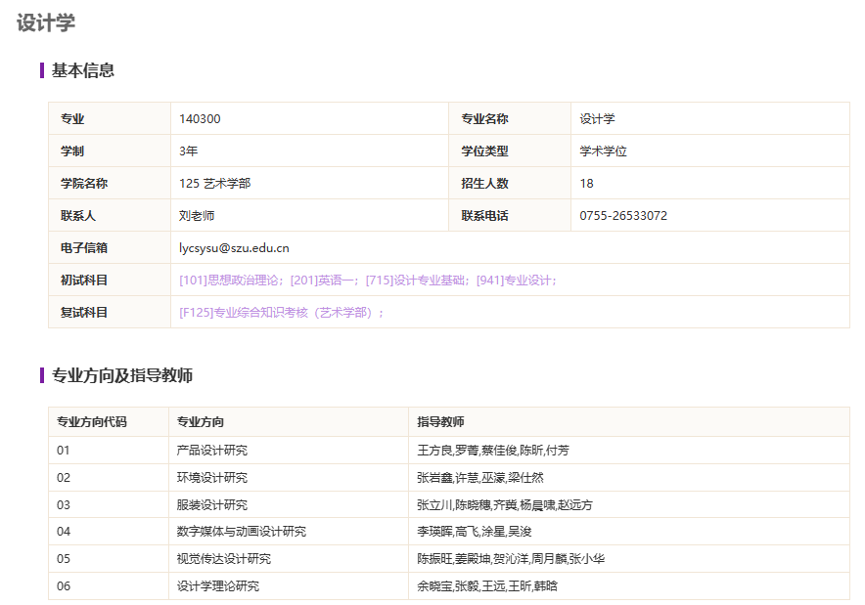
Task: Click the [F125]专业综合知识考核 retest subject link
Action: click(278, 313)
